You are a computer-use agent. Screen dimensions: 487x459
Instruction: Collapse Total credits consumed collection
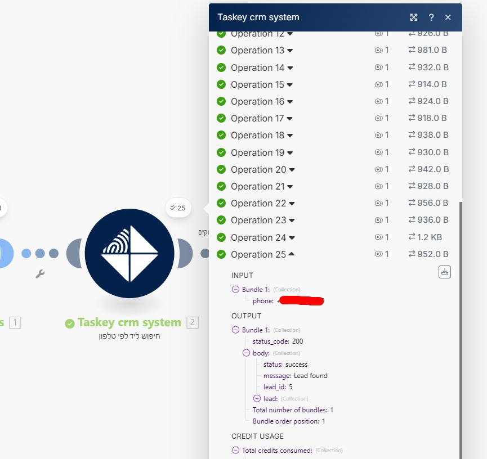coord(235,450)
